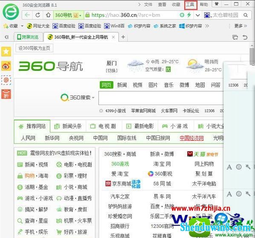
Task: Open the 帮助 menu
Action: click(204, 4)
